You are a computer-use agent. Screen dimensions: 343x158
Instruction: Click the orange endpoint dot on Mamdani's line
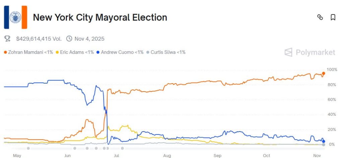323,73
